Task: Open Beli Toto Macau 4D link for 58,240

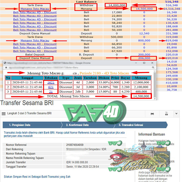Action: [x=35, y=23]
